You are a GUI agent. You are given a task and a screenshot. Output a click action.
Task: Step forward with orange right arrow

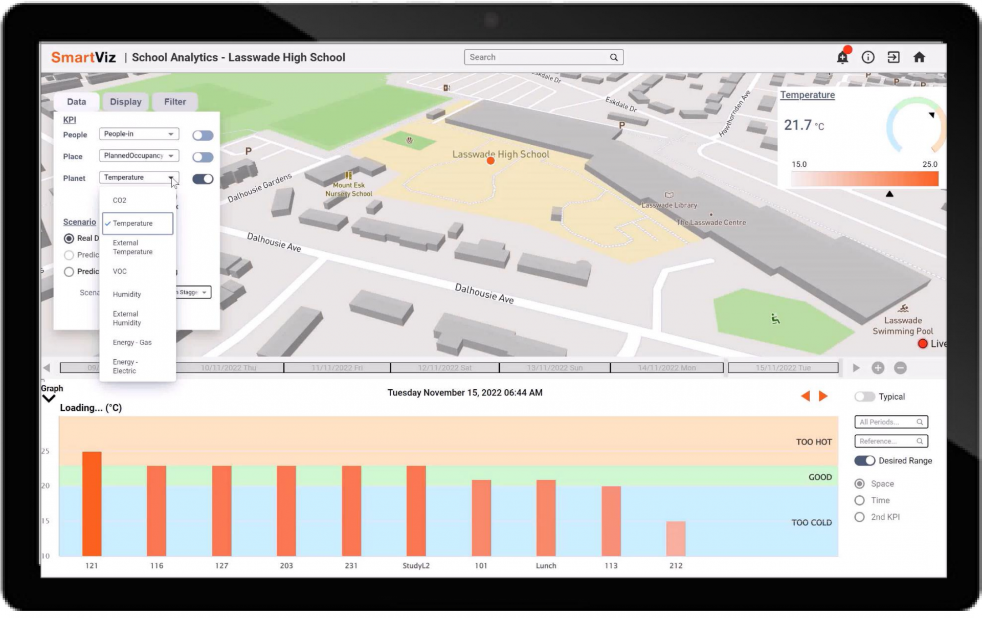(x=823, y=396)
